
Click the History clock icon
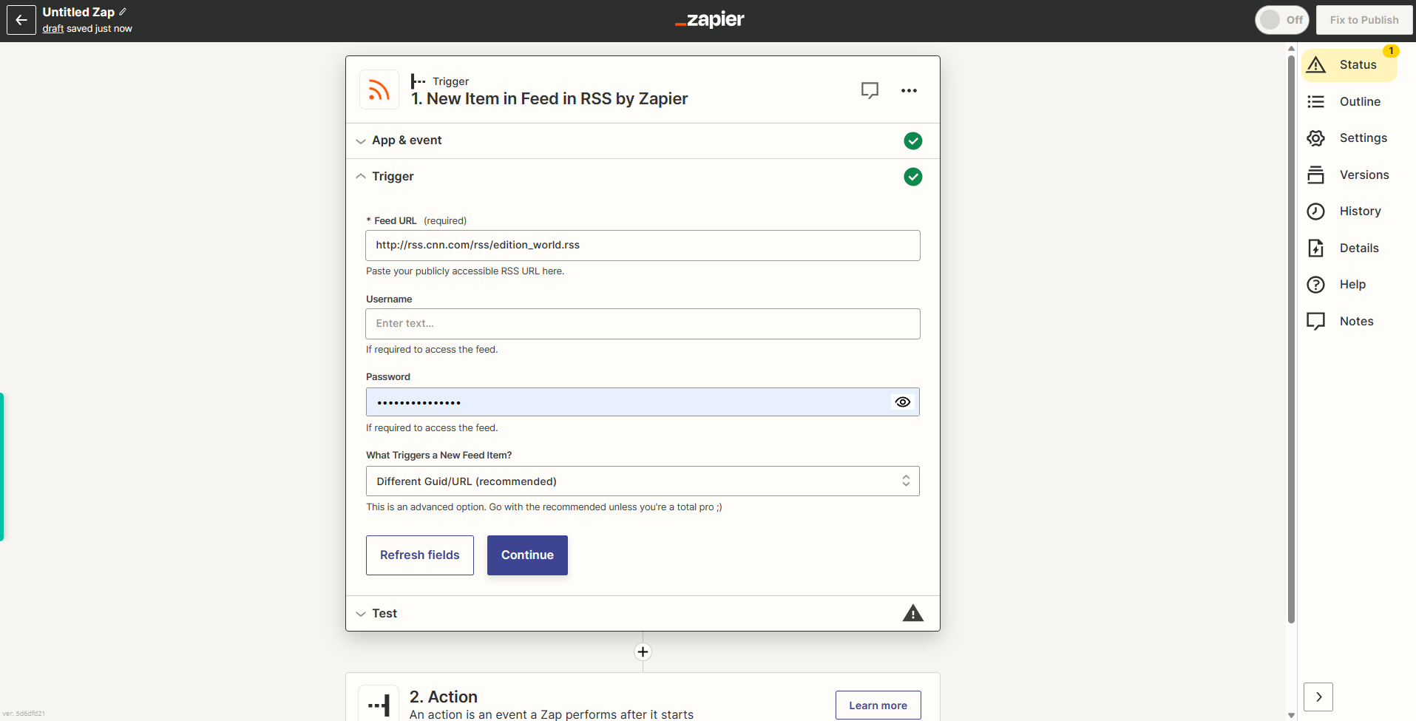(1316, 211)
